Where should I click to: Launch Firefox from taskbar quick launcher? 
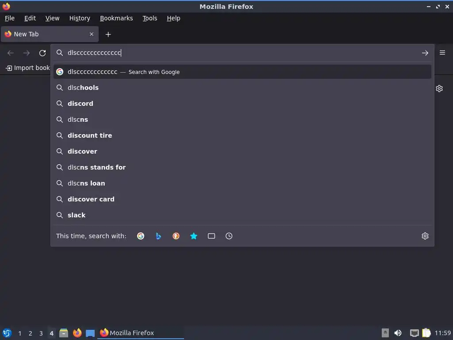(77, 333)
